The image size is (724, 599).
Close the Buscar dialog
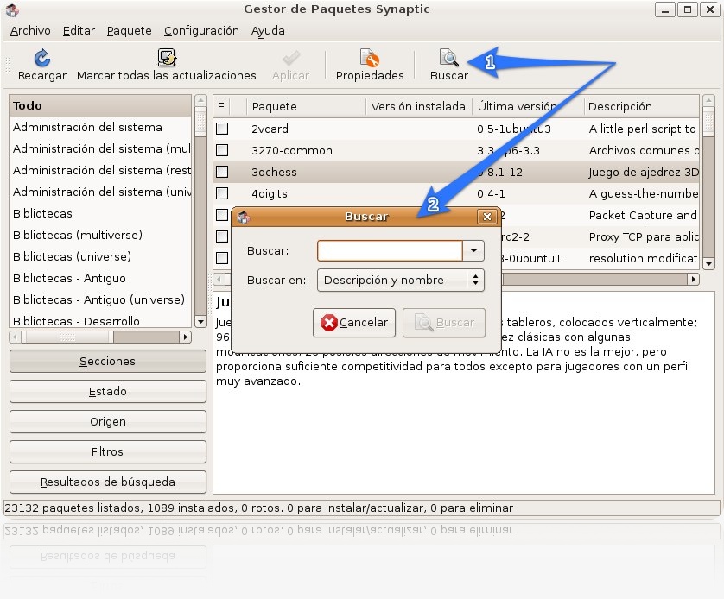pyautogui.click(x=487, y=217)
